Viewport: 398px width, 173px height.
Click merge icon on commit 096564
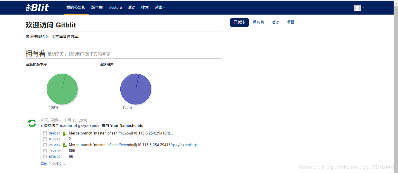click(x=65, y=133)
